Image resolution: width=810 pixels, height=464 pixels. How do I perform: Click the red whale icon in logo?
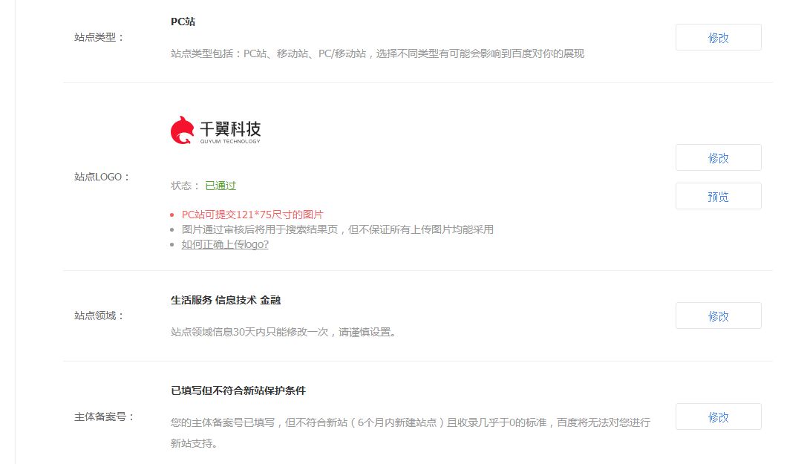click(183, 130)
